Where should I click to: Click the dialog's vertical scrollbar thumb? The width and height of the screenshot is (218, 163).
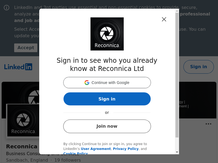(x=177, y=75)
